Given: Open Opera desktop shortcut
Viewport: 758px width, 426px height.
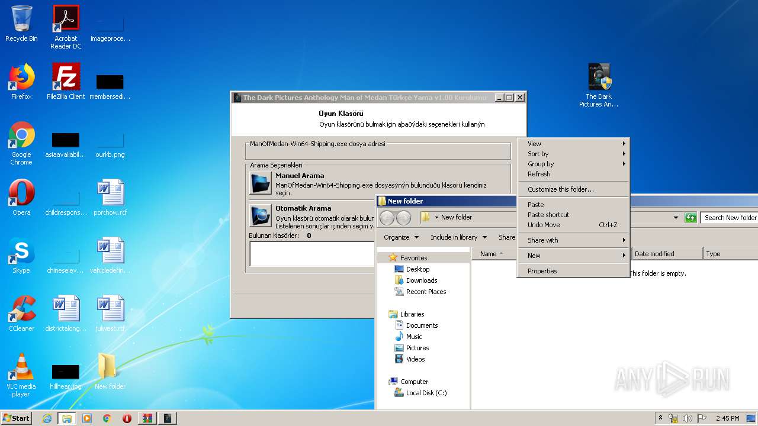Looking at the screenshot, I should coord(21,198).
